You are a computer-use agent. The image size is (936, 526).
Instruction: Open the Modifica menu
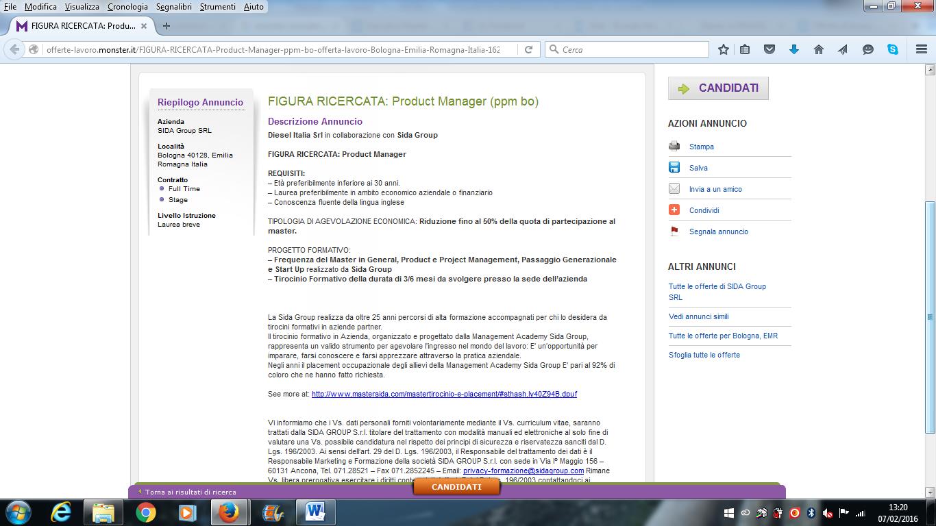pyautogui.click(x=40, y=6)
